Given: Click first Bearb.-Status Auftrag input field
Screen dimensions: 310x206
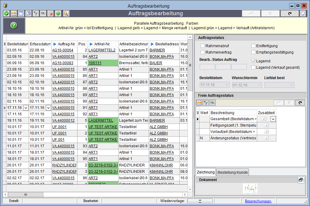Looking at the screenshot, I should coord(207,67).
